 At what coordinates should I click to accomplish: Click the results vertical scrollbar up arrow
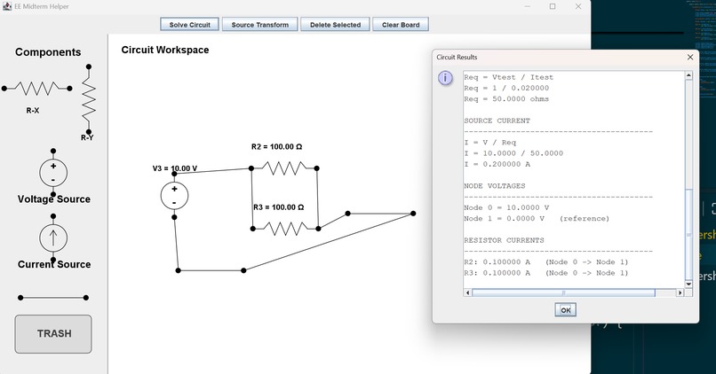coord(688,75)
